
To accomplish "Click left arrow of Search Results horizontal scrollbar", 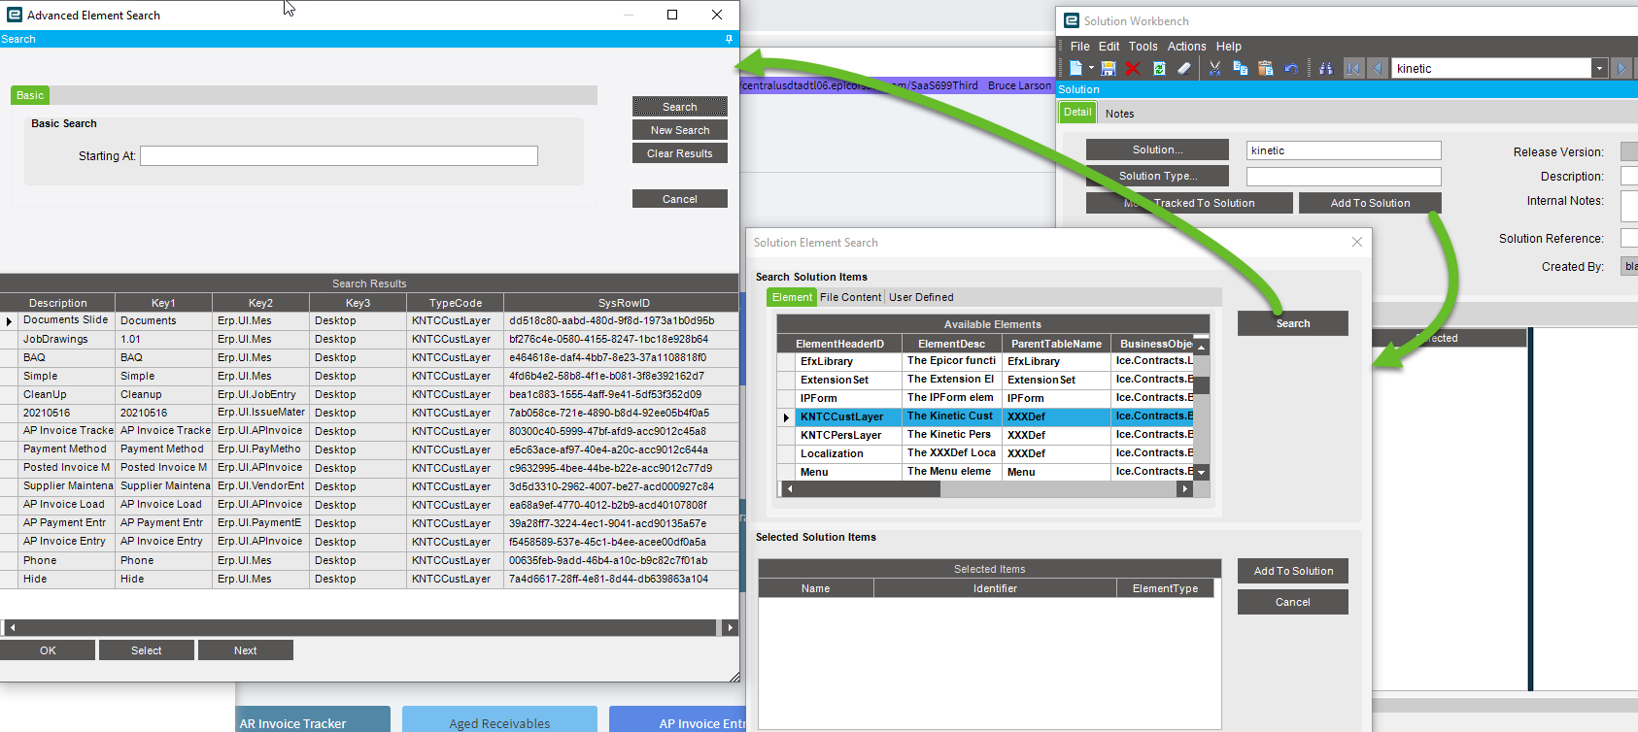I will tap(12, 627).
